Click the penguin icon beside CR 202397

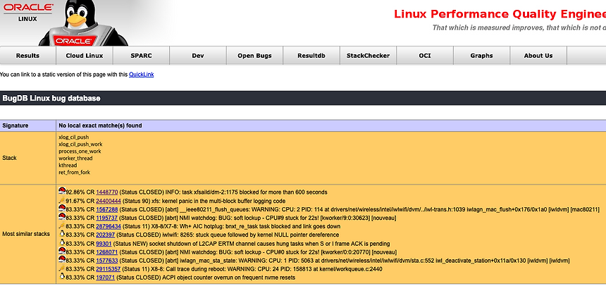pyautogui.click(x=62, y=233)
